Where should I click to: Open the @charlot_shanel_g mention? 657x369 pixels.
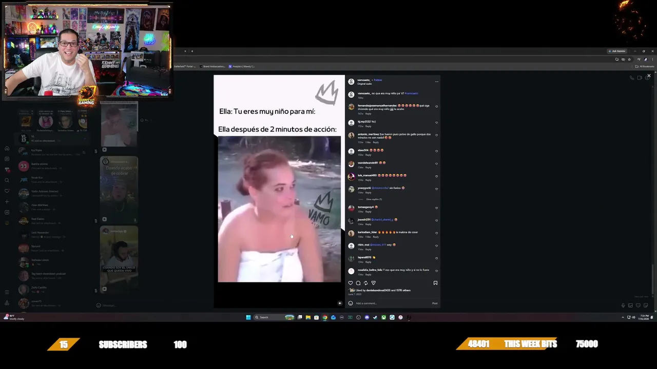click(382, 220)
